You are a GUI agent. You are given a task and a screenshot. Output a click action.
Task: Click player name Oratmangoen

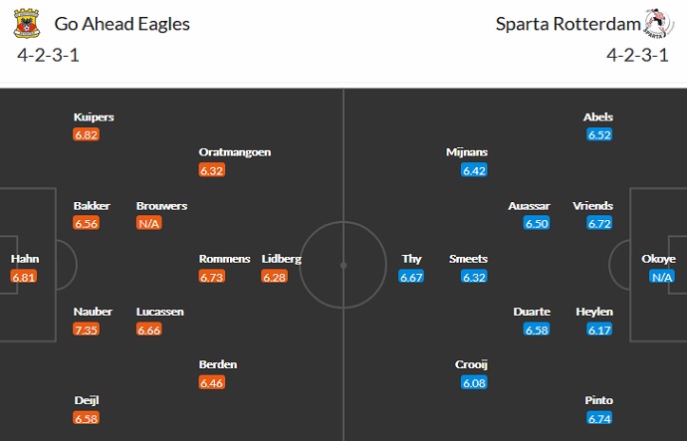pyautogui.click(x=235, y=152)
